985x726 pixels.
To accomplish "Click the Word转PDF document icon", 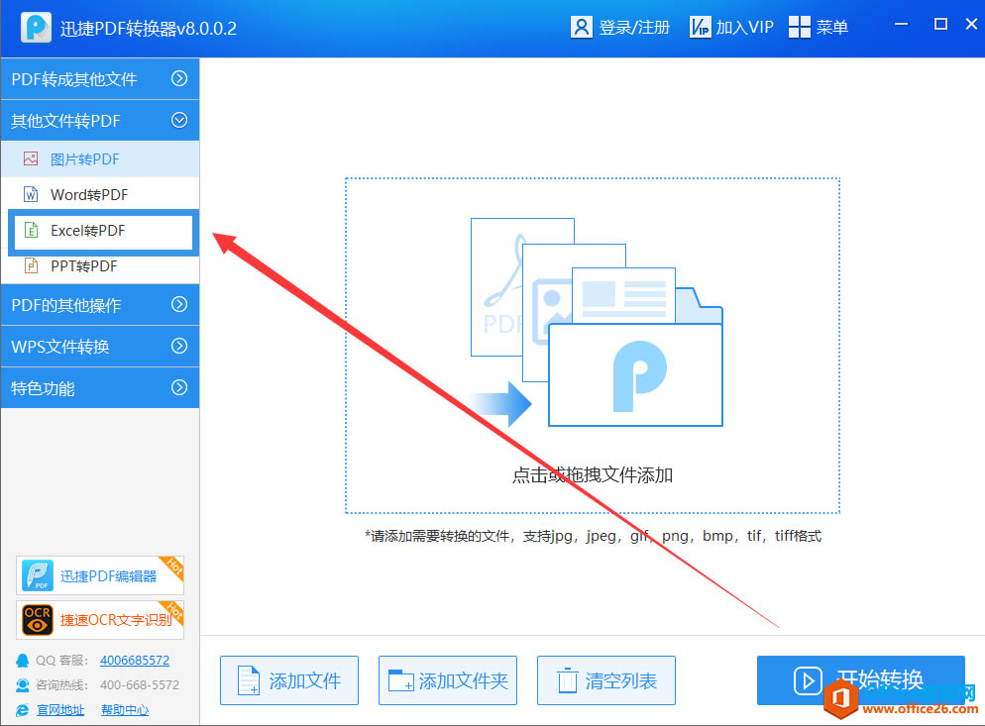I will click(31, 195).
